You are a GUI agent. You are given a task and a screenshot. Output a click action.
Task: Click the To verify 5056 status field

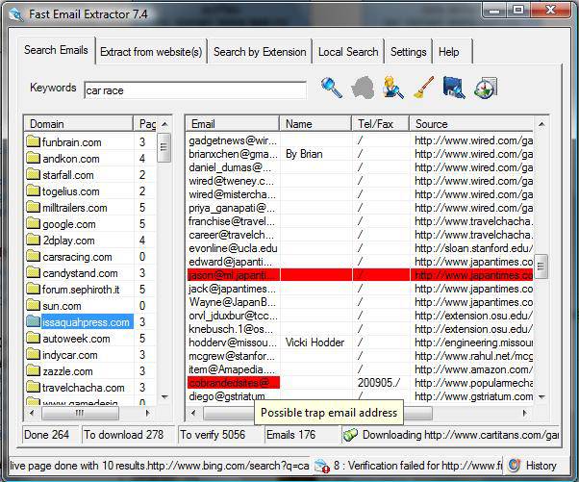(220, 435)
